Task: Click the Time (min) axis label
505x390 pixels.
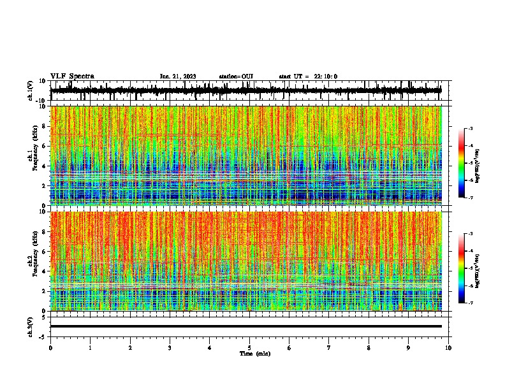Action: [x=255, y=354]
